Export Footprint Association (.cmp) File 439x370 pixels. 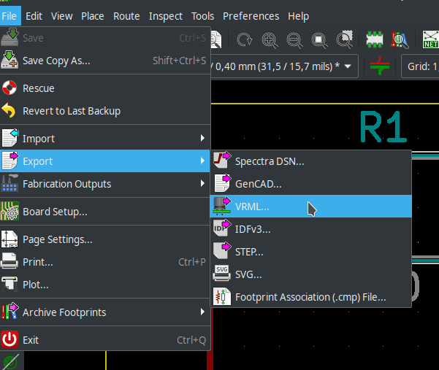(310, 297)
